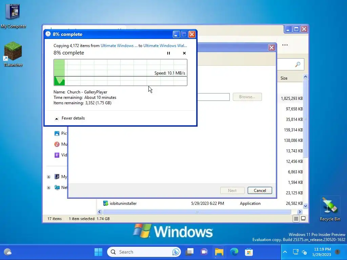The height and width of the screenshot is (260, 347).
Task: Click the copy progress speed graph
Action: (120, 72)
